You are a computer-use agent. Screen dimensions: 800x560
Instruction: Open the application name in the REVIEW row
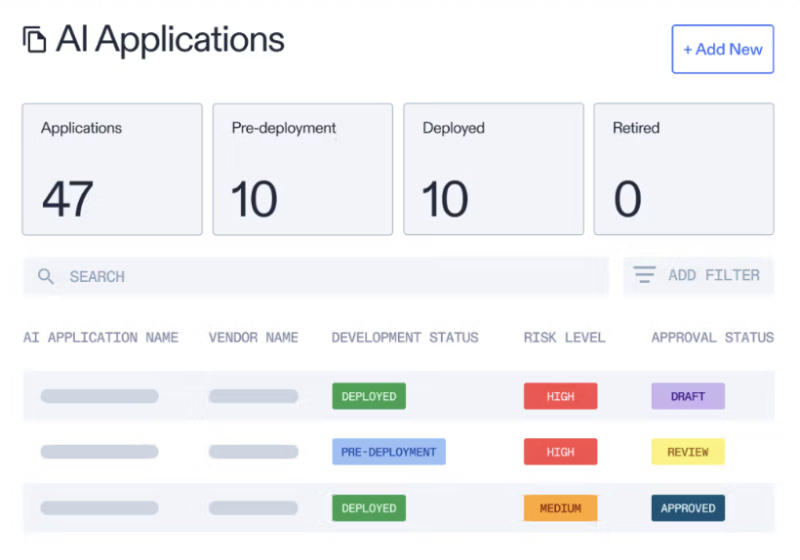[x=100, y=452]
